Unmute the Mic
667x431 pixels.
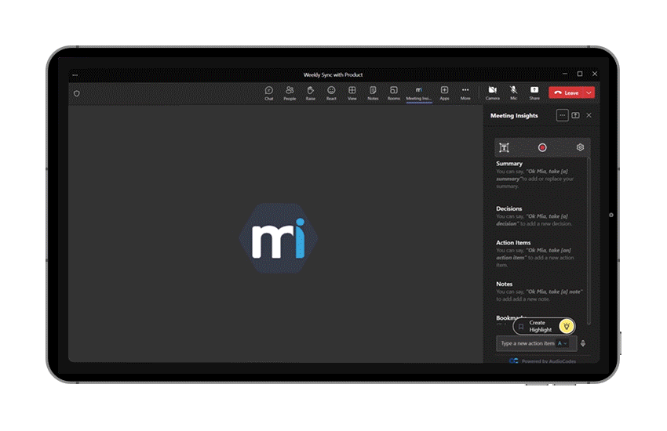click(x=513, y=92)
